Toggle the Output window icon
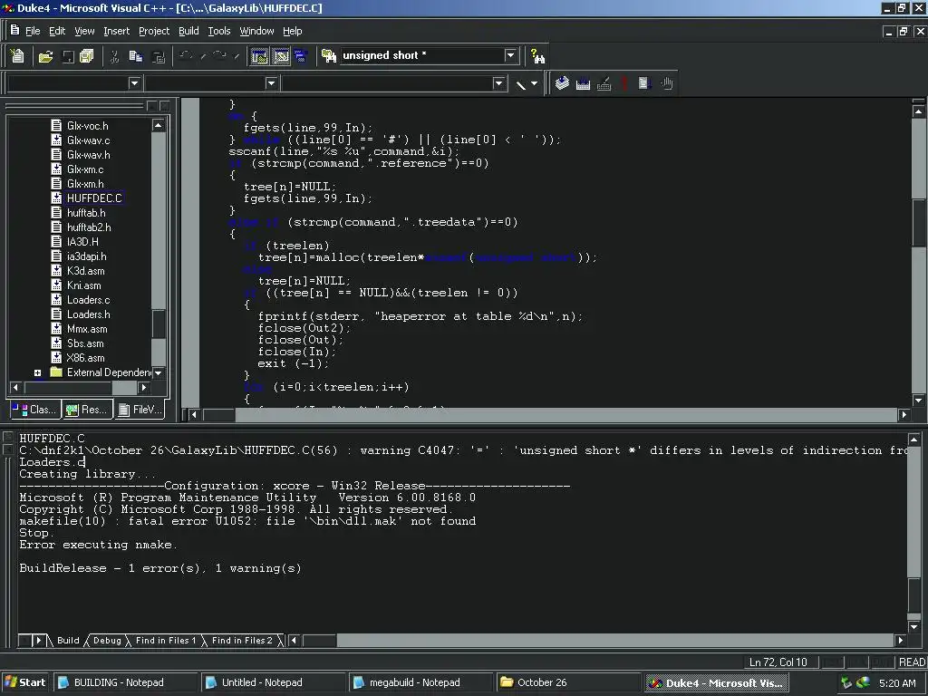928x696 pixels. (281, 56)
